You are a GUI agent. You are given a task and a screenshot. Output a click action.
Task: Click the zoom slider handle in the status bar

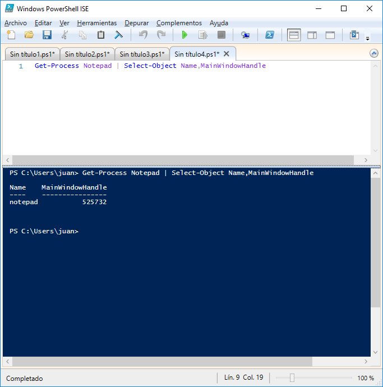(x=292, y=377)
